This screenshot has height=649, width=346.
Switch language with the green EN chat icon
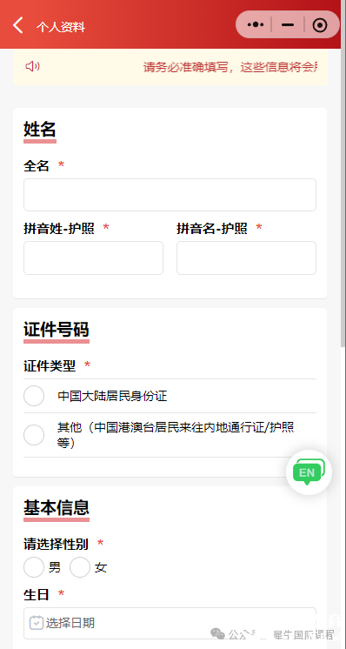(x=309, y=472)
